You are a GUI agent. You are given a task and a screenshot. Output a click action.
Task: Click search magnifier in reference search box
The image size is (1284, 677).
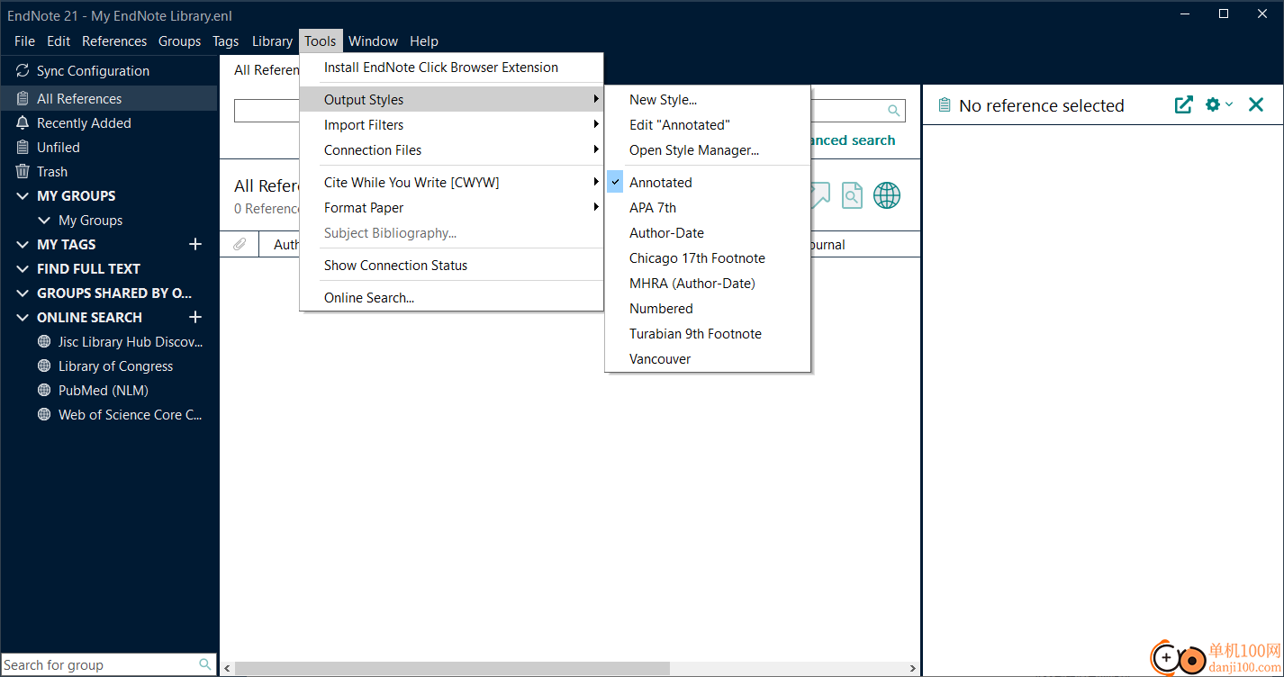tap(894, 111)
